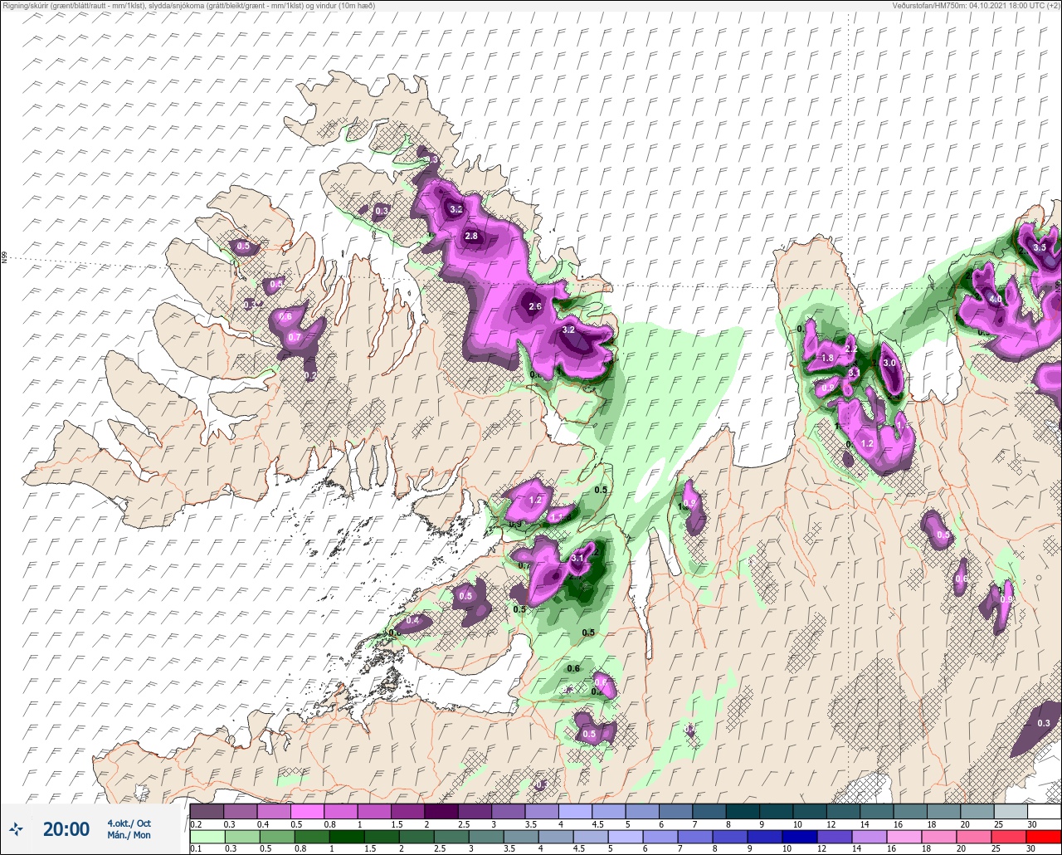Click the 2.6 snowfall value on map
1062x855 pixels.
click(x=535, y=307)
